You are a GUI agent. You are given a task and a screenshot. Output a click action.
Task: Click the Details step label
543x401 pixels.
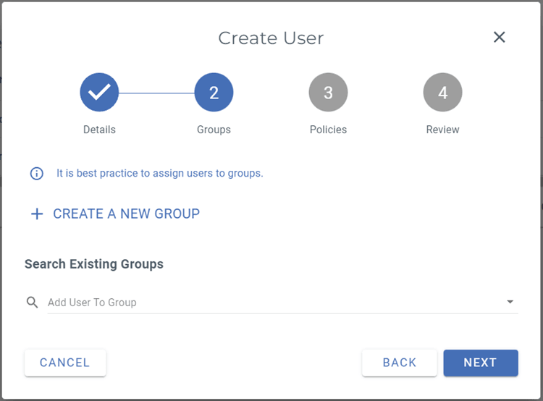99,130
